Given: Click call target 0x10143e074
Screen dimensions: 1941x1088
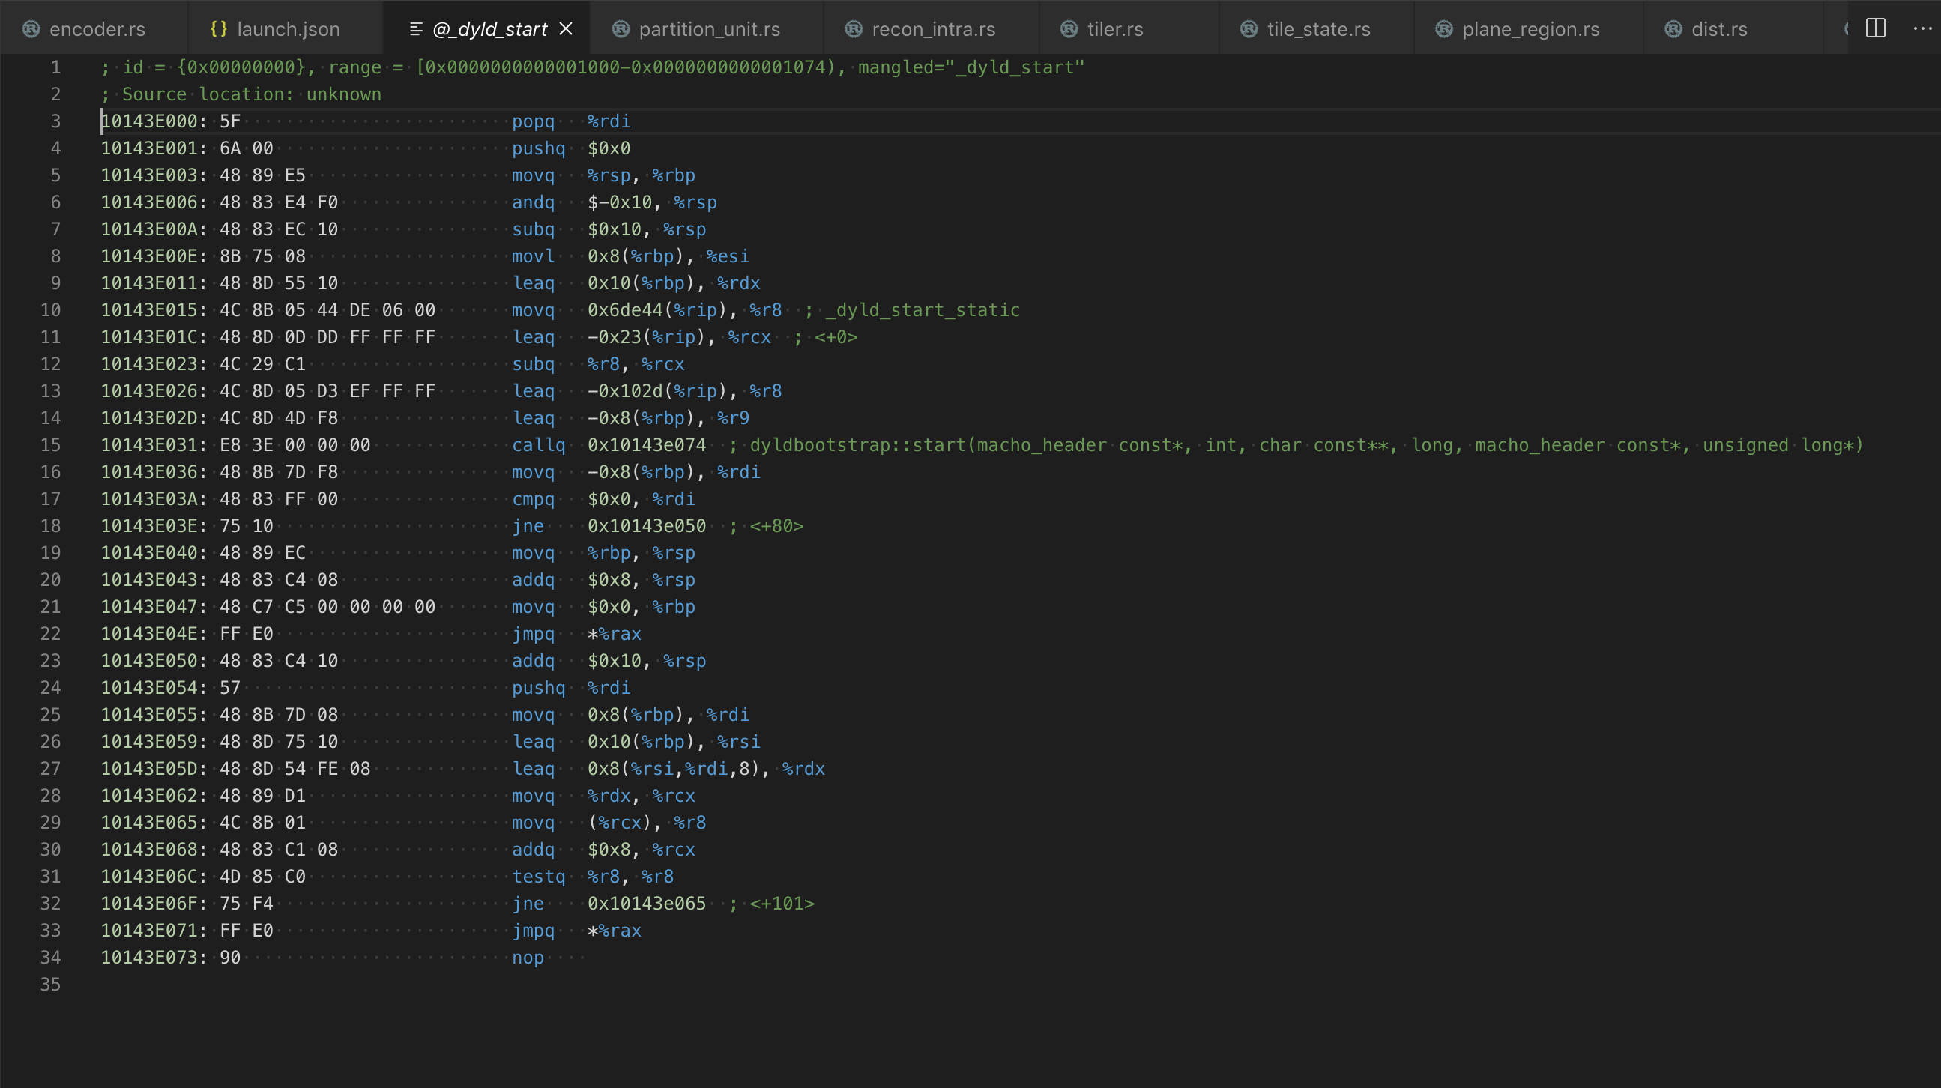Looking at the screenshot, I should tap(647, 445).
